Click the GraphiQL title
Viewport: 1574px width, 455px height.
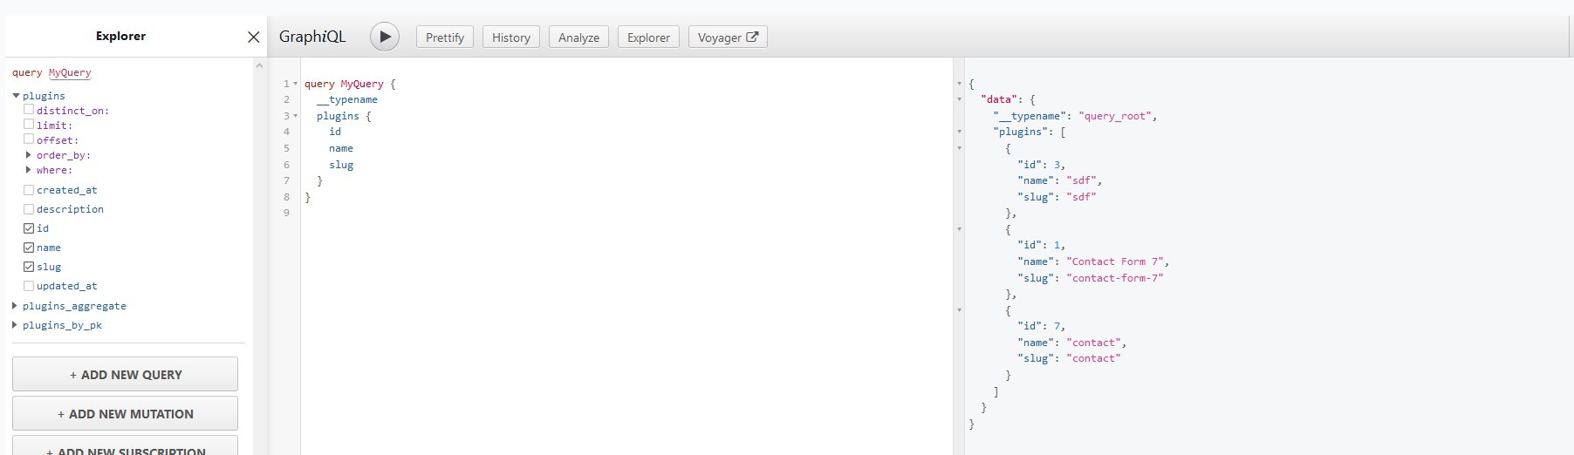312,37
